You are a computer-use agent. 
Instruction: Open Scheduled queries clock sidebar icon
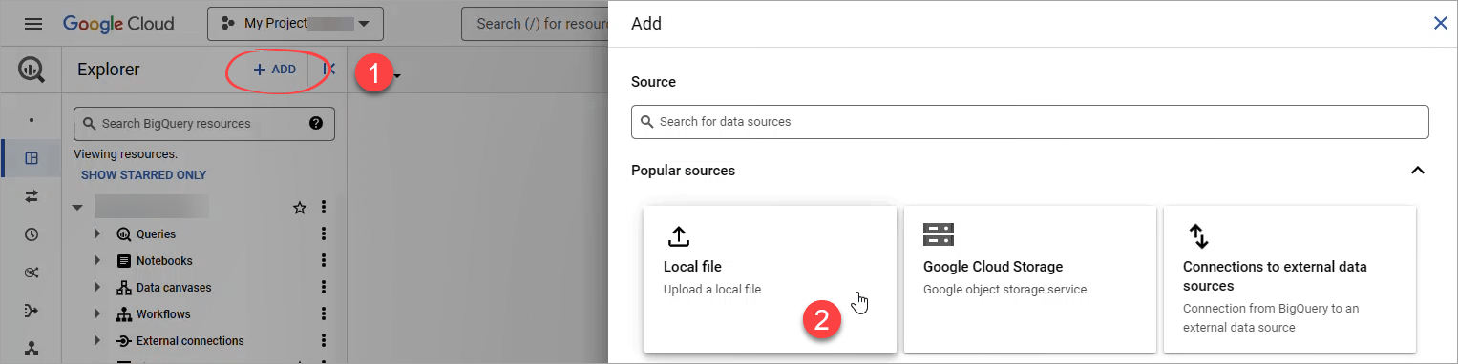point(32,233)
